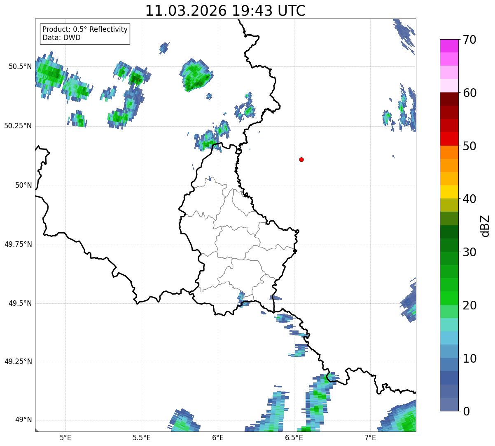Image resolution: width=495 pixels, height=446 pixels.
Task: Click the magenta swatch at top of colorbar
Action: pyautogui.click(x=449, y=46)
